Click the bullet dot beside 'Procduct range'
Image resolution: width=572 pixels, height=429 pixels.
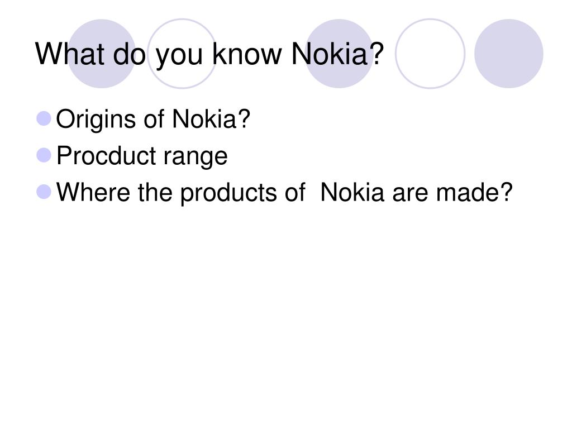pos(44,155)
